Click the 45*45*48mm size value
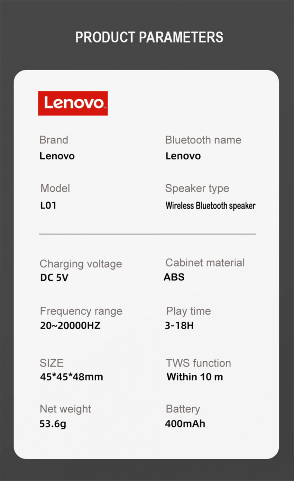 pyautogui.click(x=72, y=377)
